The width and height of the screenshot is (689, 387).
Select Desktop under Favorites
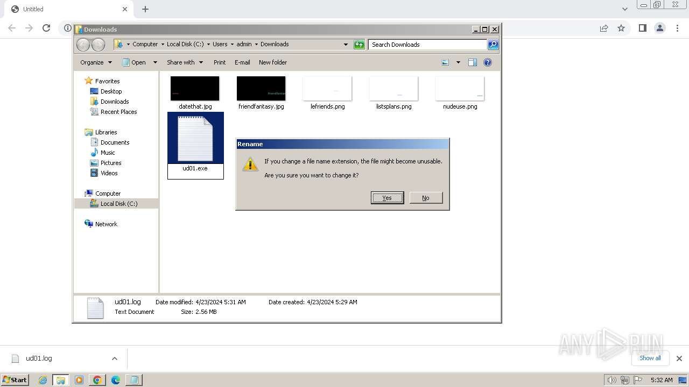coord(111,91)
